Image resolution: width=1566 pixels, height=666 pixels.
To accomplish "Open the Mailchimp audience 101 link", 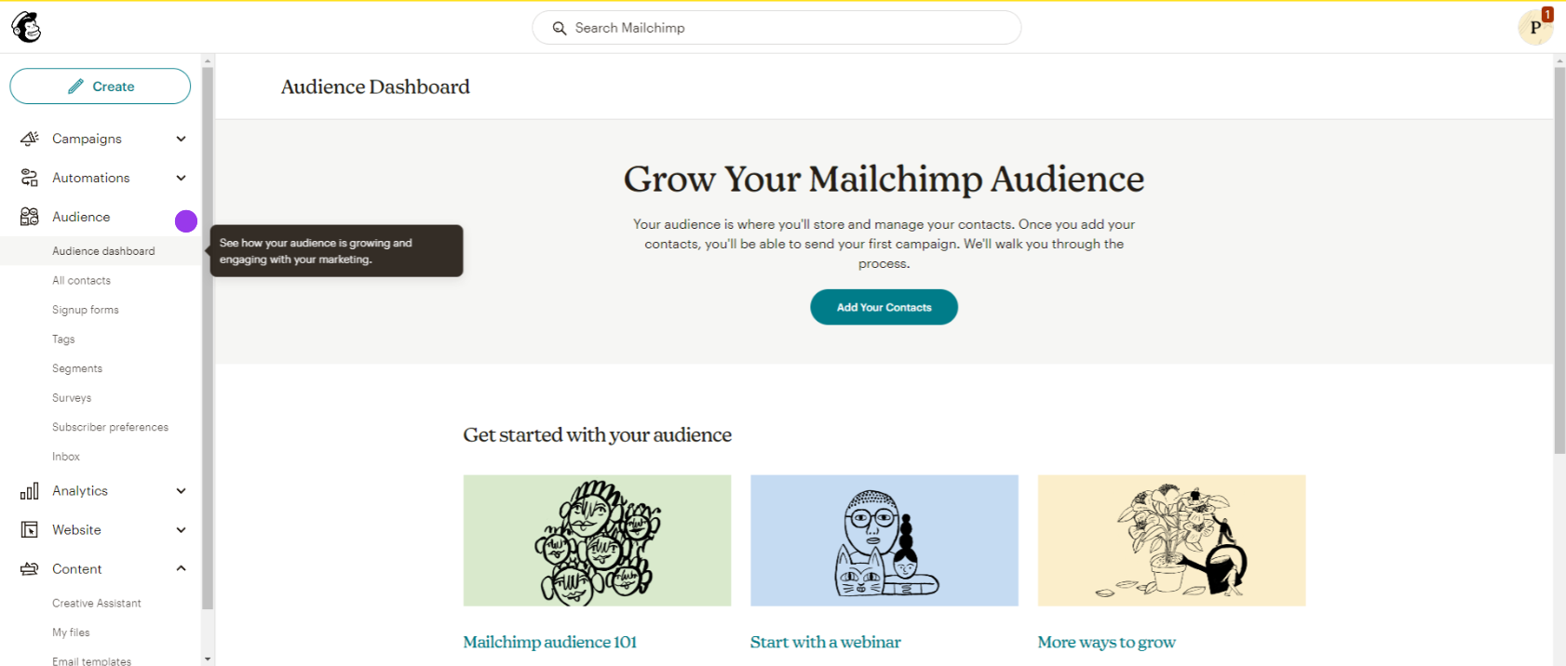I will click(549, 642).
